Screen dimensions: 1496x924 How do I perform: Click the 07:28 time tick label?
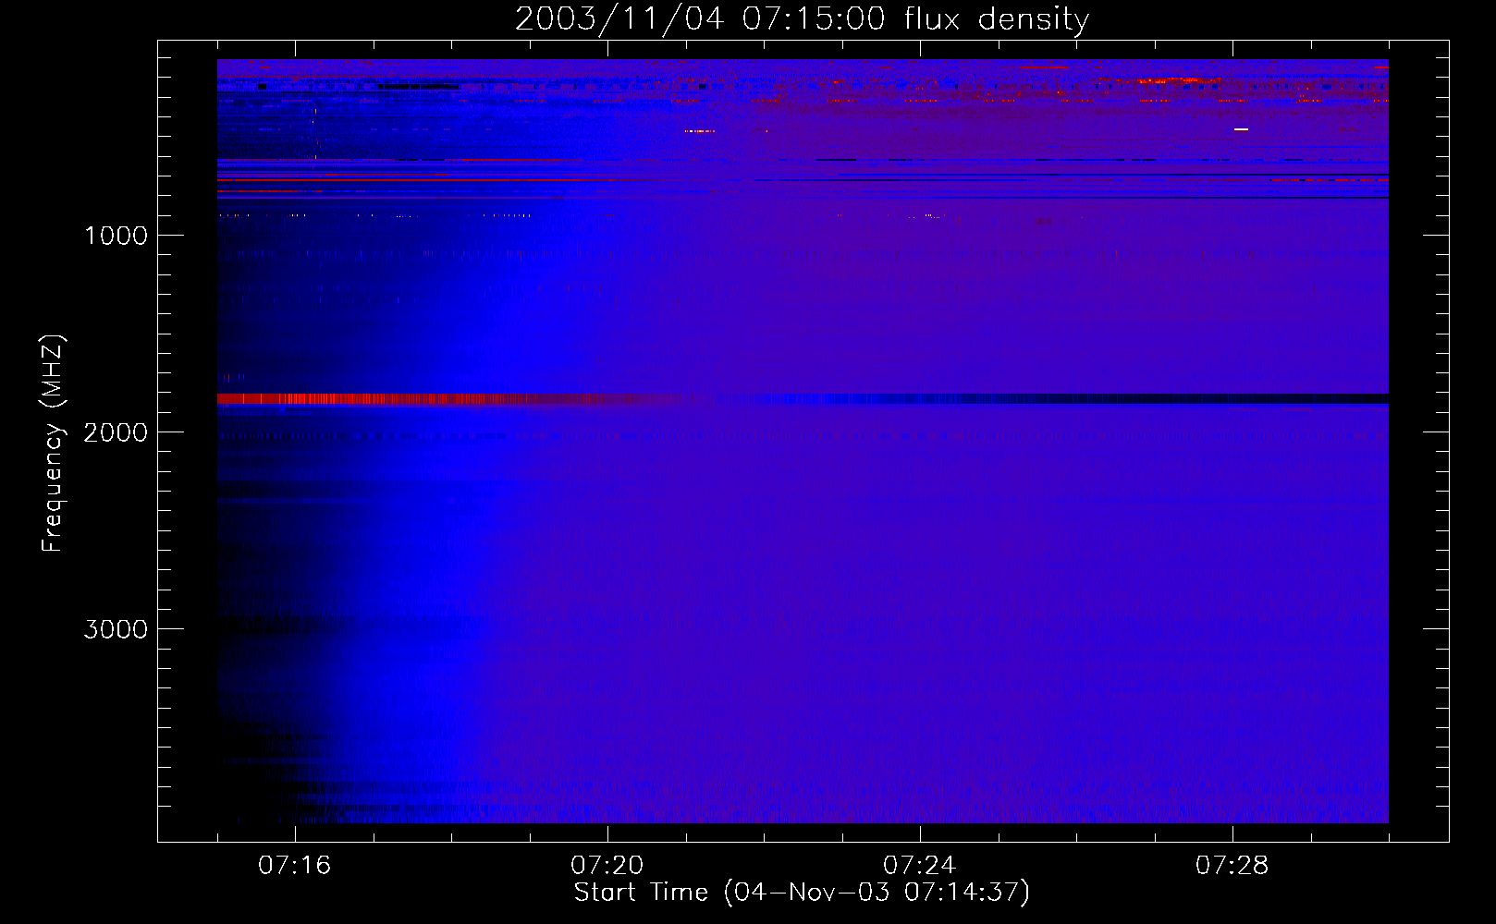click(1232, 866)
